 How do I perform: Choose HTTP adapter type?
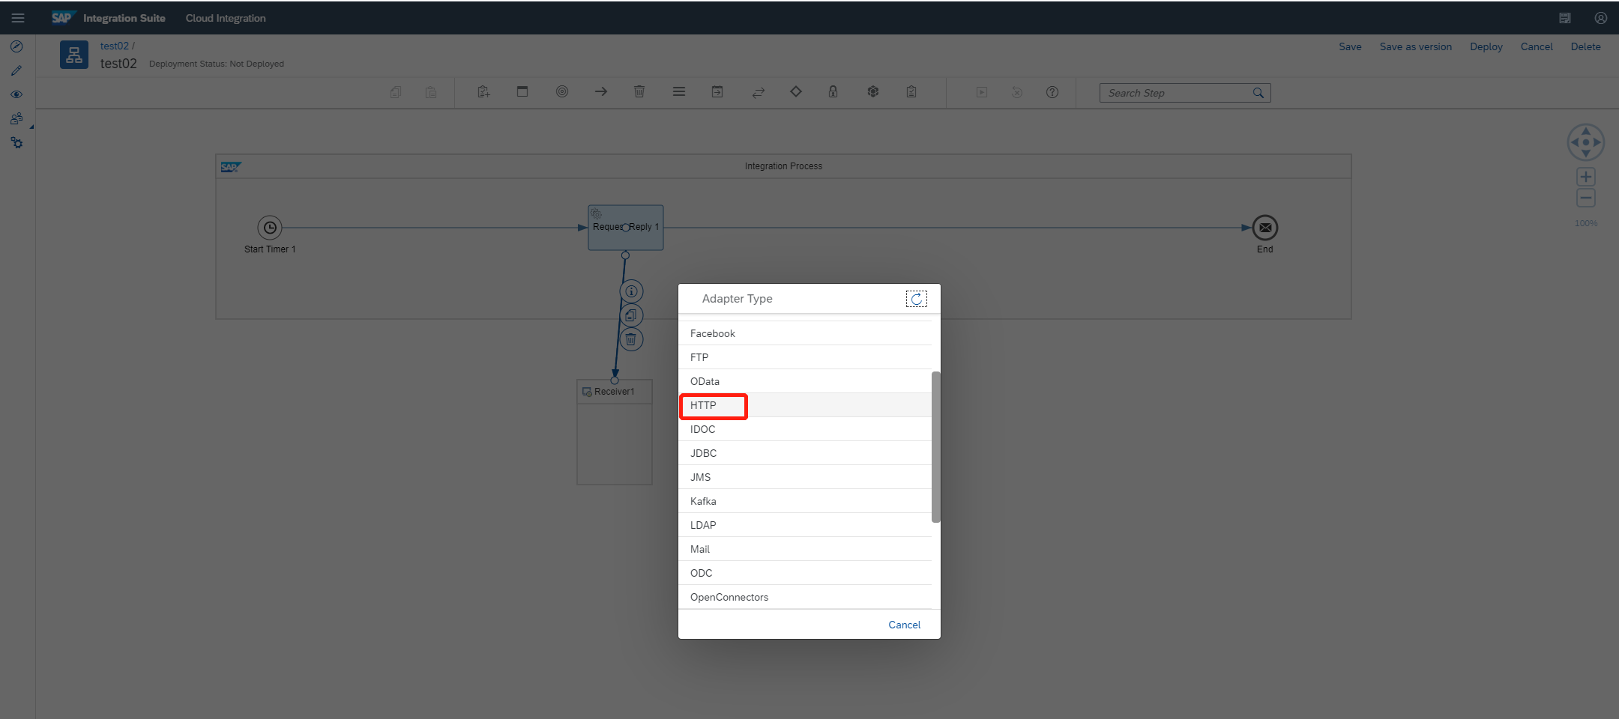(805, 405)
